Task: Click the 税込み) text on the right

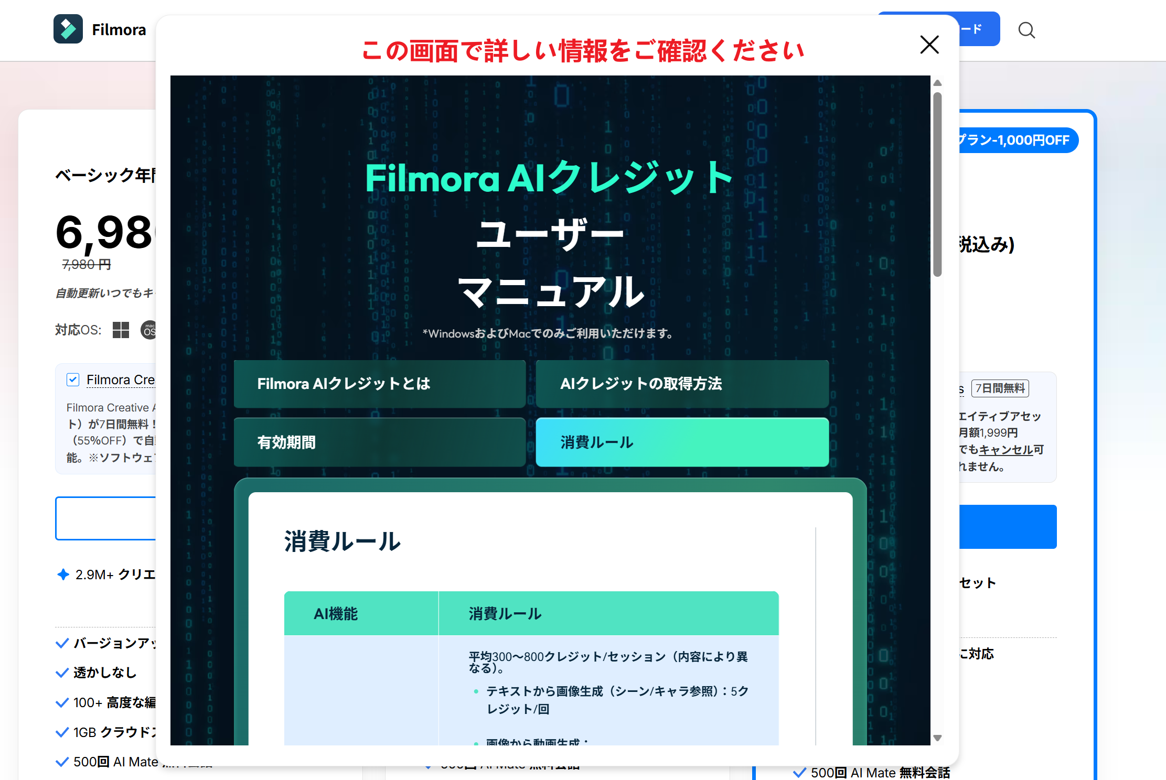Action: tap(987, 245)
